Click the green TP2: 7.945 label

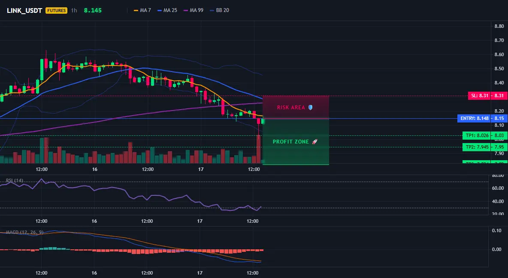[477, 147]
